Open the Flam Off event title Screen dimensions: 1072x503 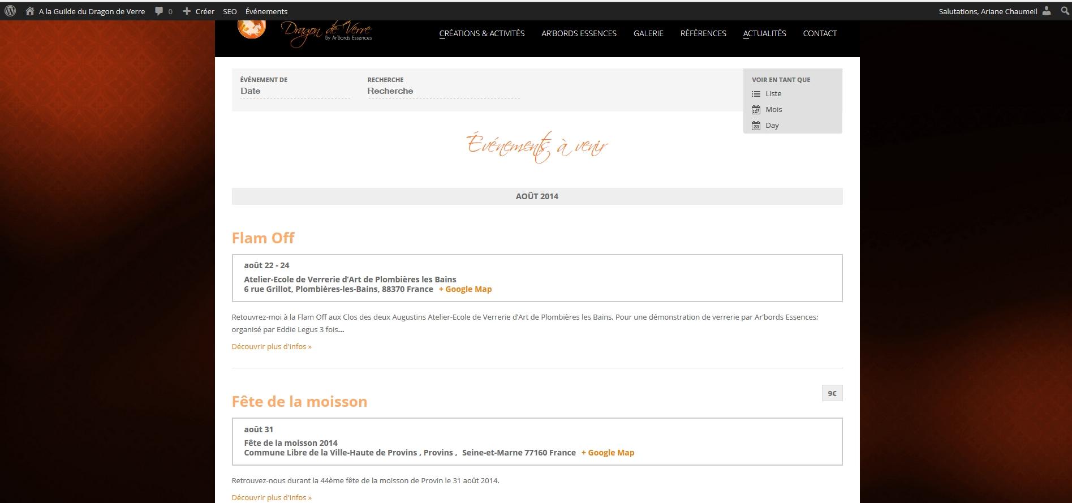(x=263, y=238)
